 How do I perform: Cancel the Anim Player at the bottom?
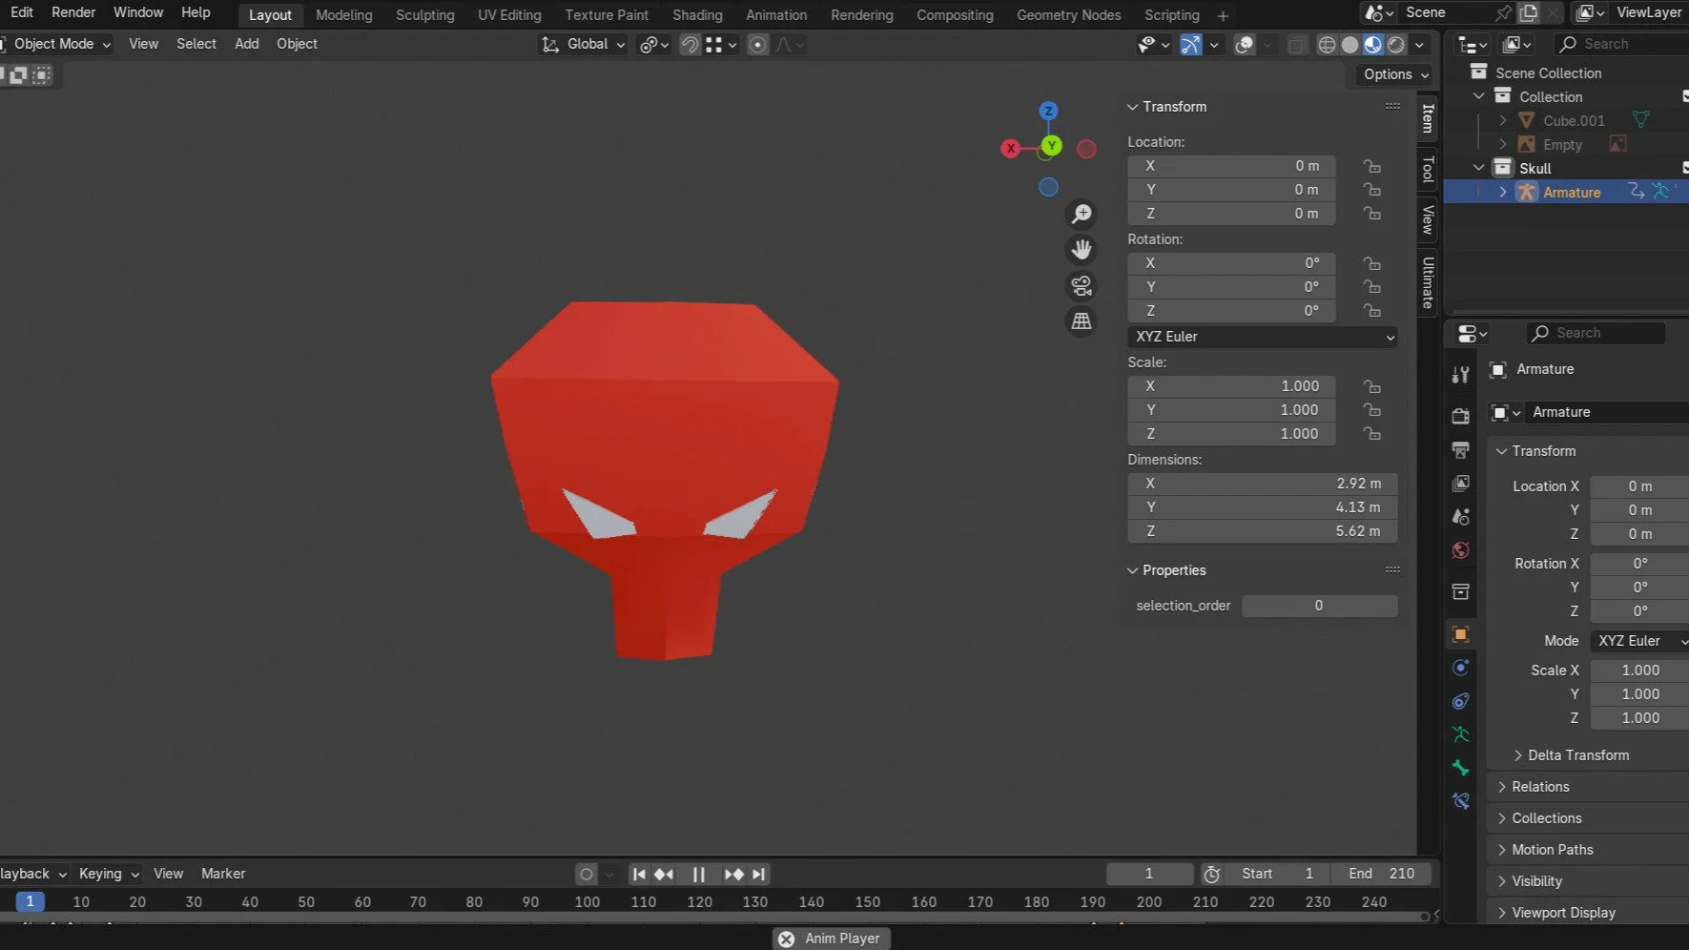[786, 939]
